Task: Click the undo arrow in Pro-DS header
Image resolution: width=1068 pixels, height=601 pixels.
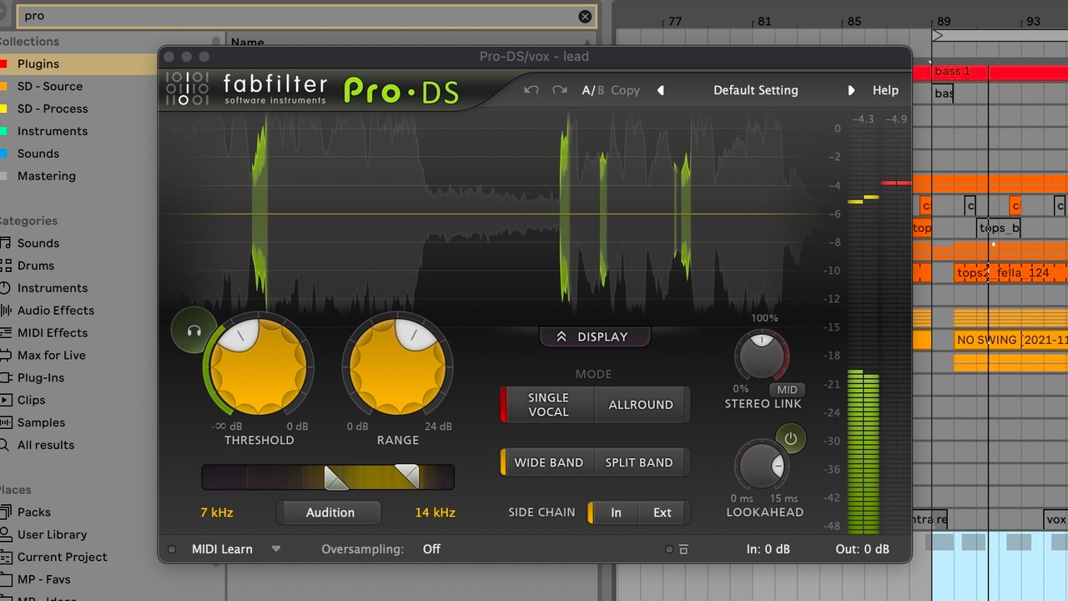Action: pyautogui.click(x=531, y=90)
